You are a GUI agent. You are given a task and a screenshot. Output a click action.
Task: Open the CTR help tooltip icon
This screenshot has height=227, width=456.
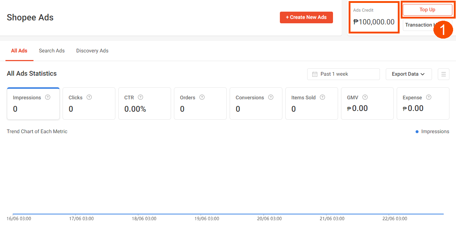click(x=140, y=97)
